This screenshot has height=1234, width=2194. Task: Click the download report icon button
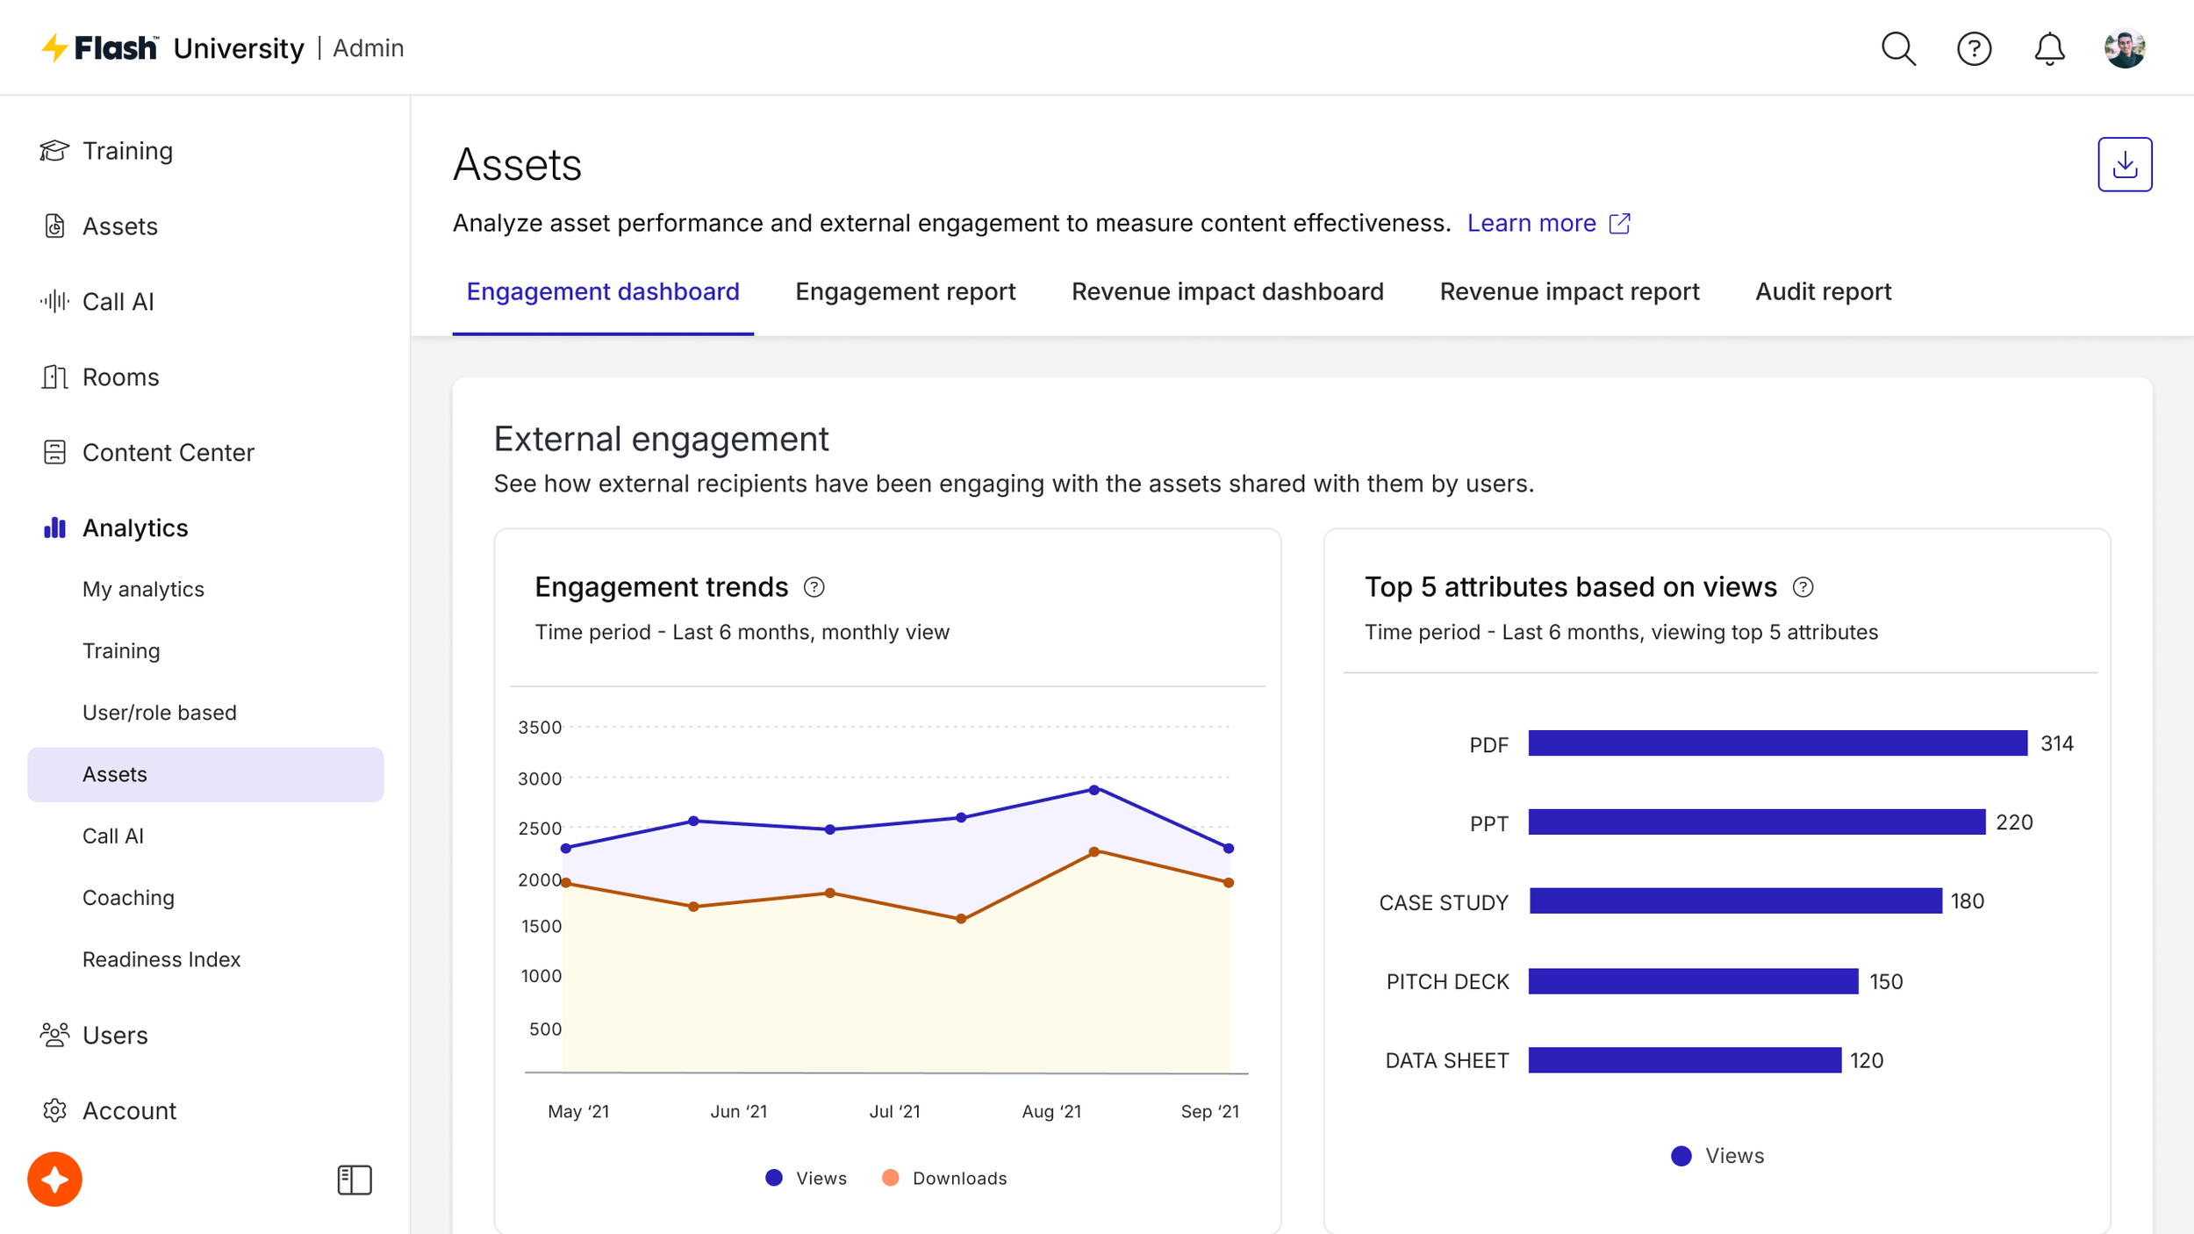(x=2124, y=164)
